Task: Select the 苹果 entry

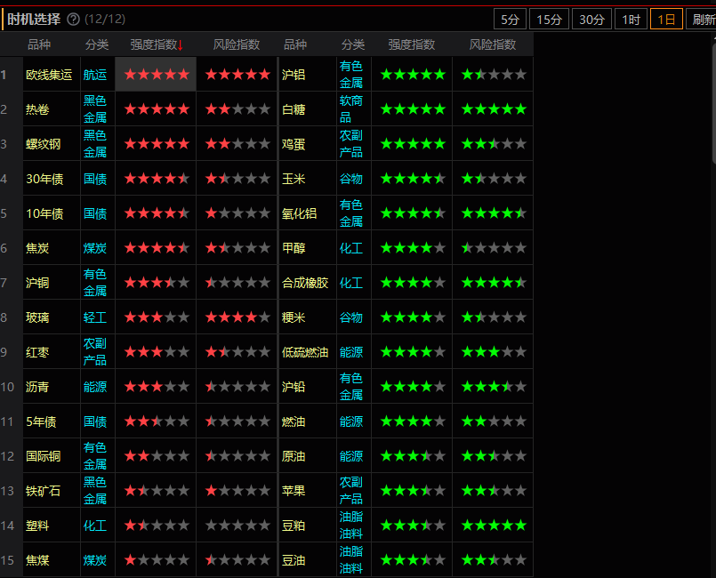Action: coord(294,491)
